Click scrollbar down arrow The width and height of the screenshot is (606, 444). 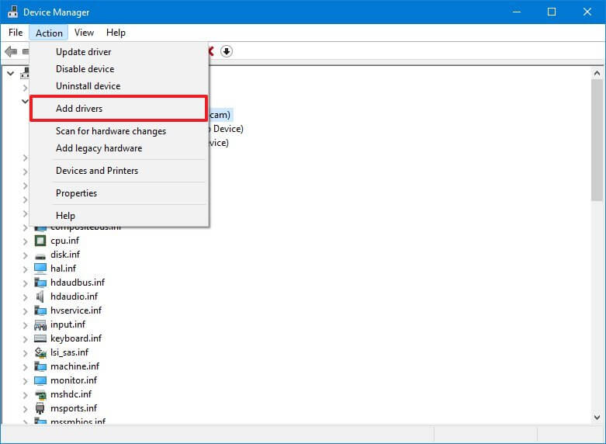[x=597, y=418]
